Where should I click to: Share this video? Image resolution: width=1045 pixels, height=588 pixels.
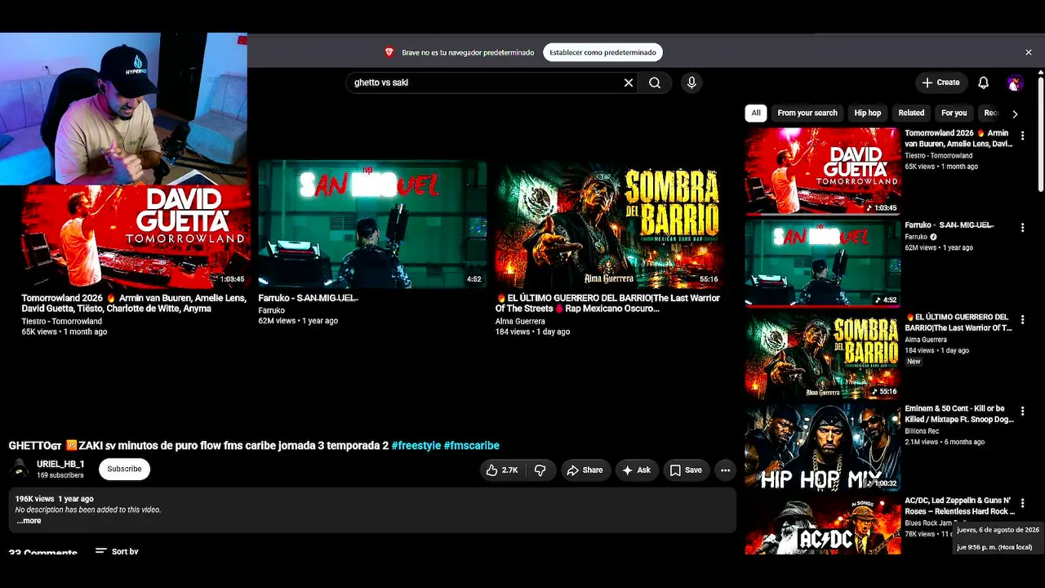585,470
